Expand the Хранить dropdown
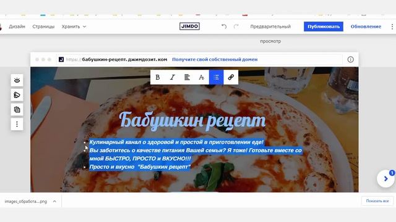Viewport: 396px width, 222px height. point(74,27)
